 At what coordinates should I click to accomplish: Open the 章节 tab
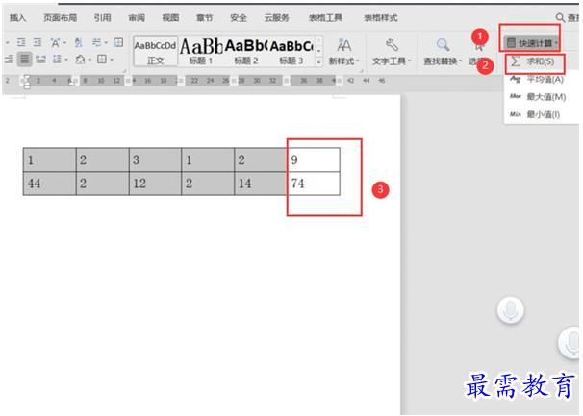tap(205, 18)
